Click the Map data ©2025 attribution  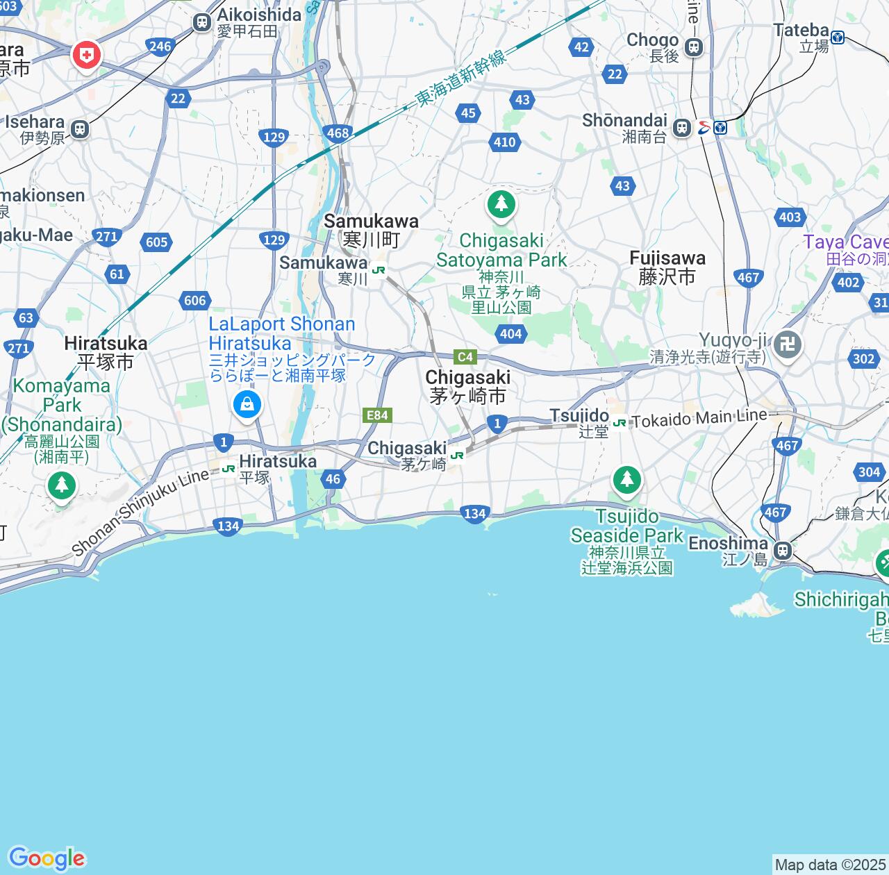[830, 865]
